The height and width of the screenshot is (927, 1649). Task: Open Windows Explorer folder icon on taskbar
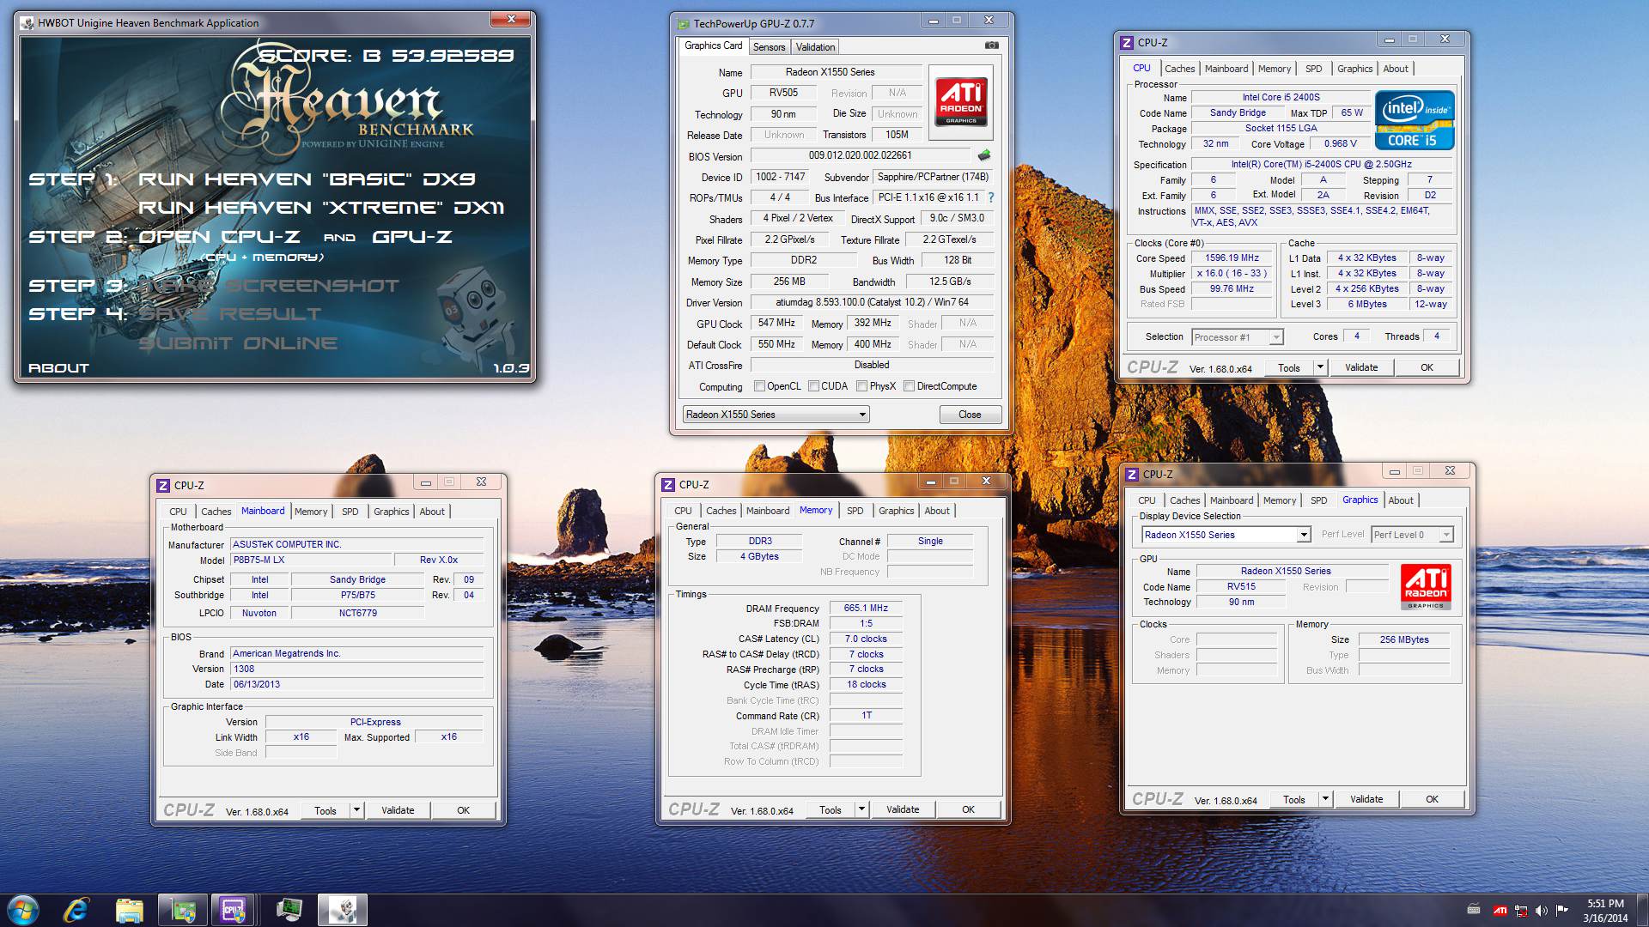tap(129, 910)
